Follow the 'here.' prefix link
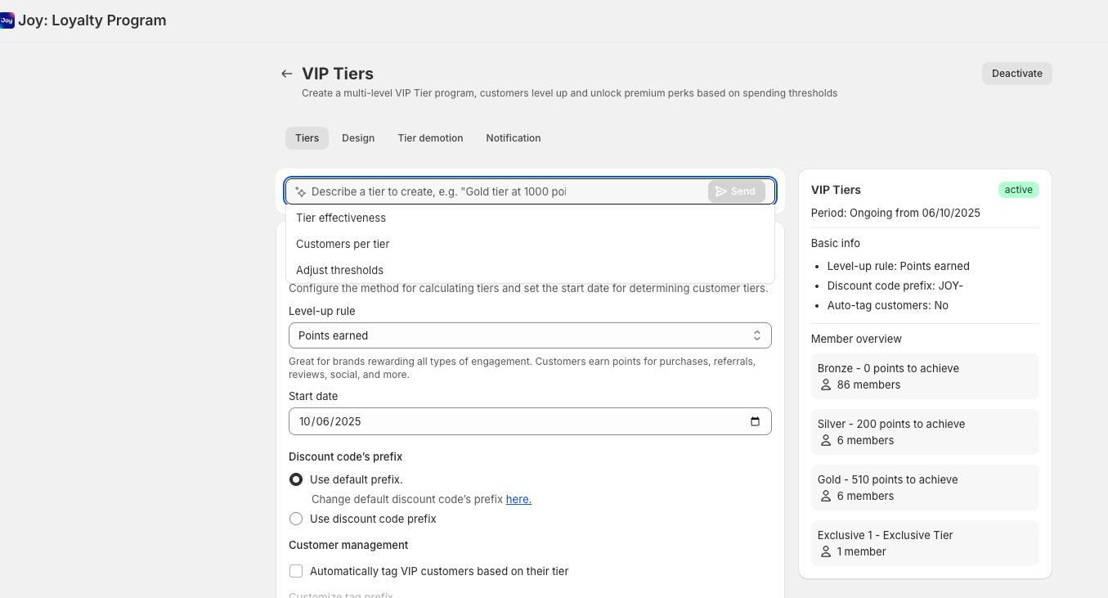The width and height of the screenshot is (1108, 598). [x=518, y=499]
